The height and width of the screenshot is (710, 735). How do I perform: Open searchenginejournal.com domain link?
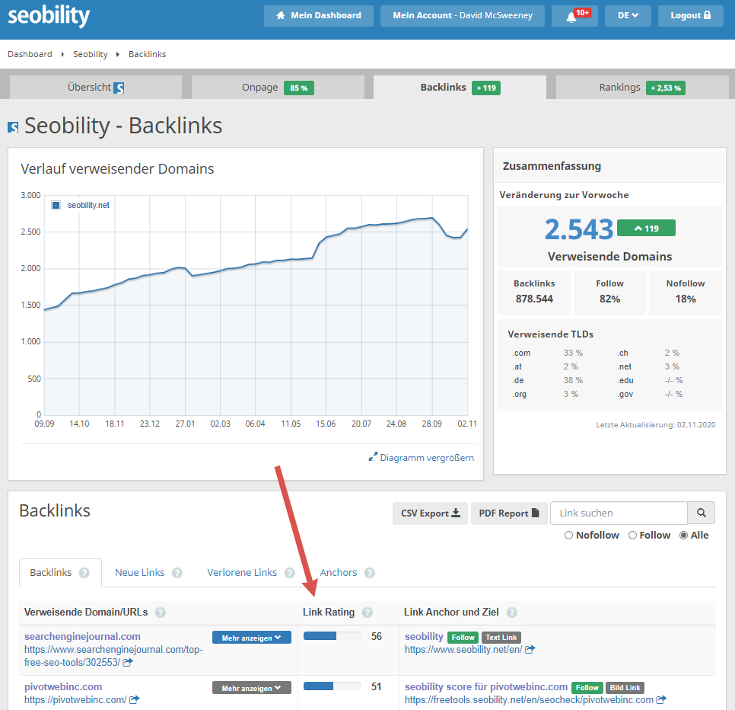(82, 636)
